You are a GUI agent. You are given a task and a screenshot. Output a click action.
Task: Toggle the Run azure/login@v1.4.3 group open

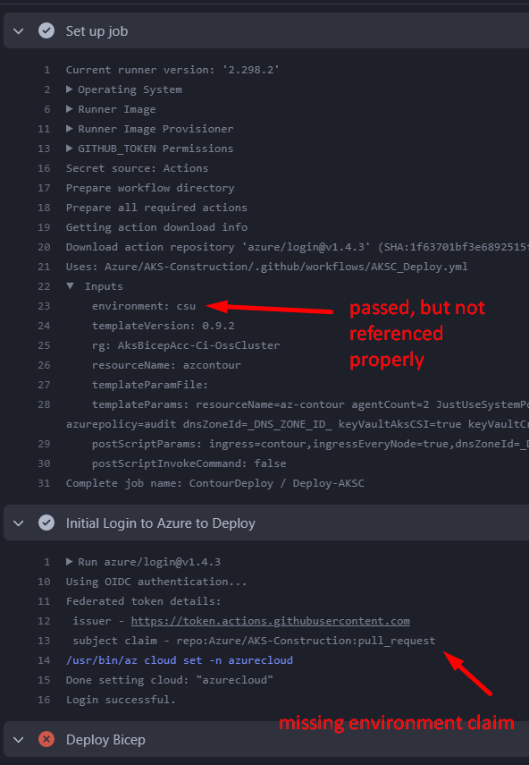(70, 562)
